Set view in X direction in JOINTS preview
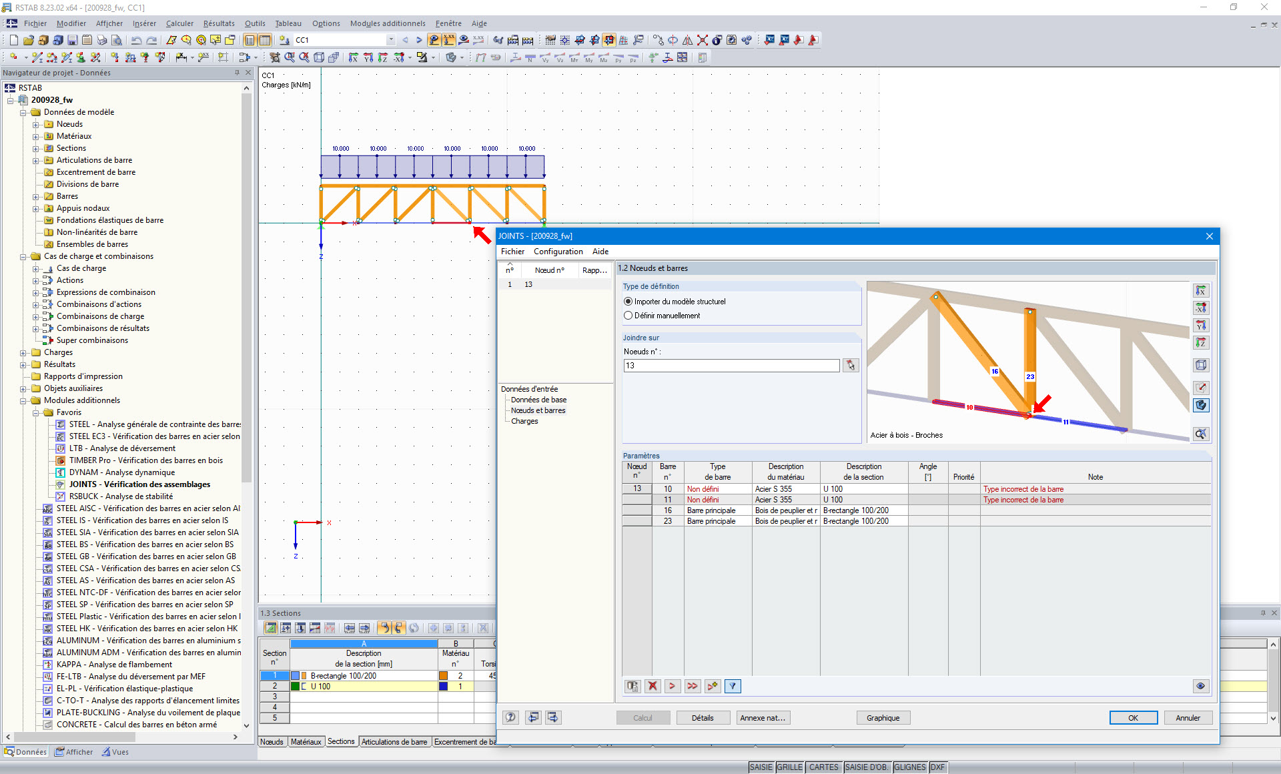Screen dimensions: 1281x774 1200,291
